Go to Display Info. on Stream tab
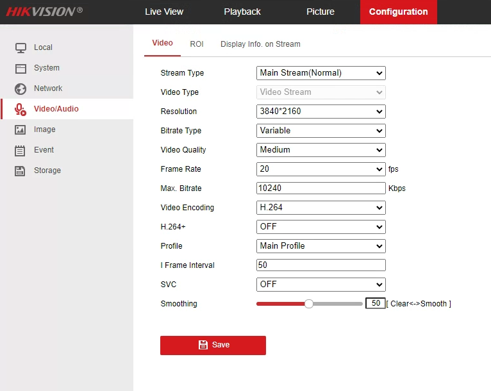This screenshot has width=491, height=391. tap(260, 44)
